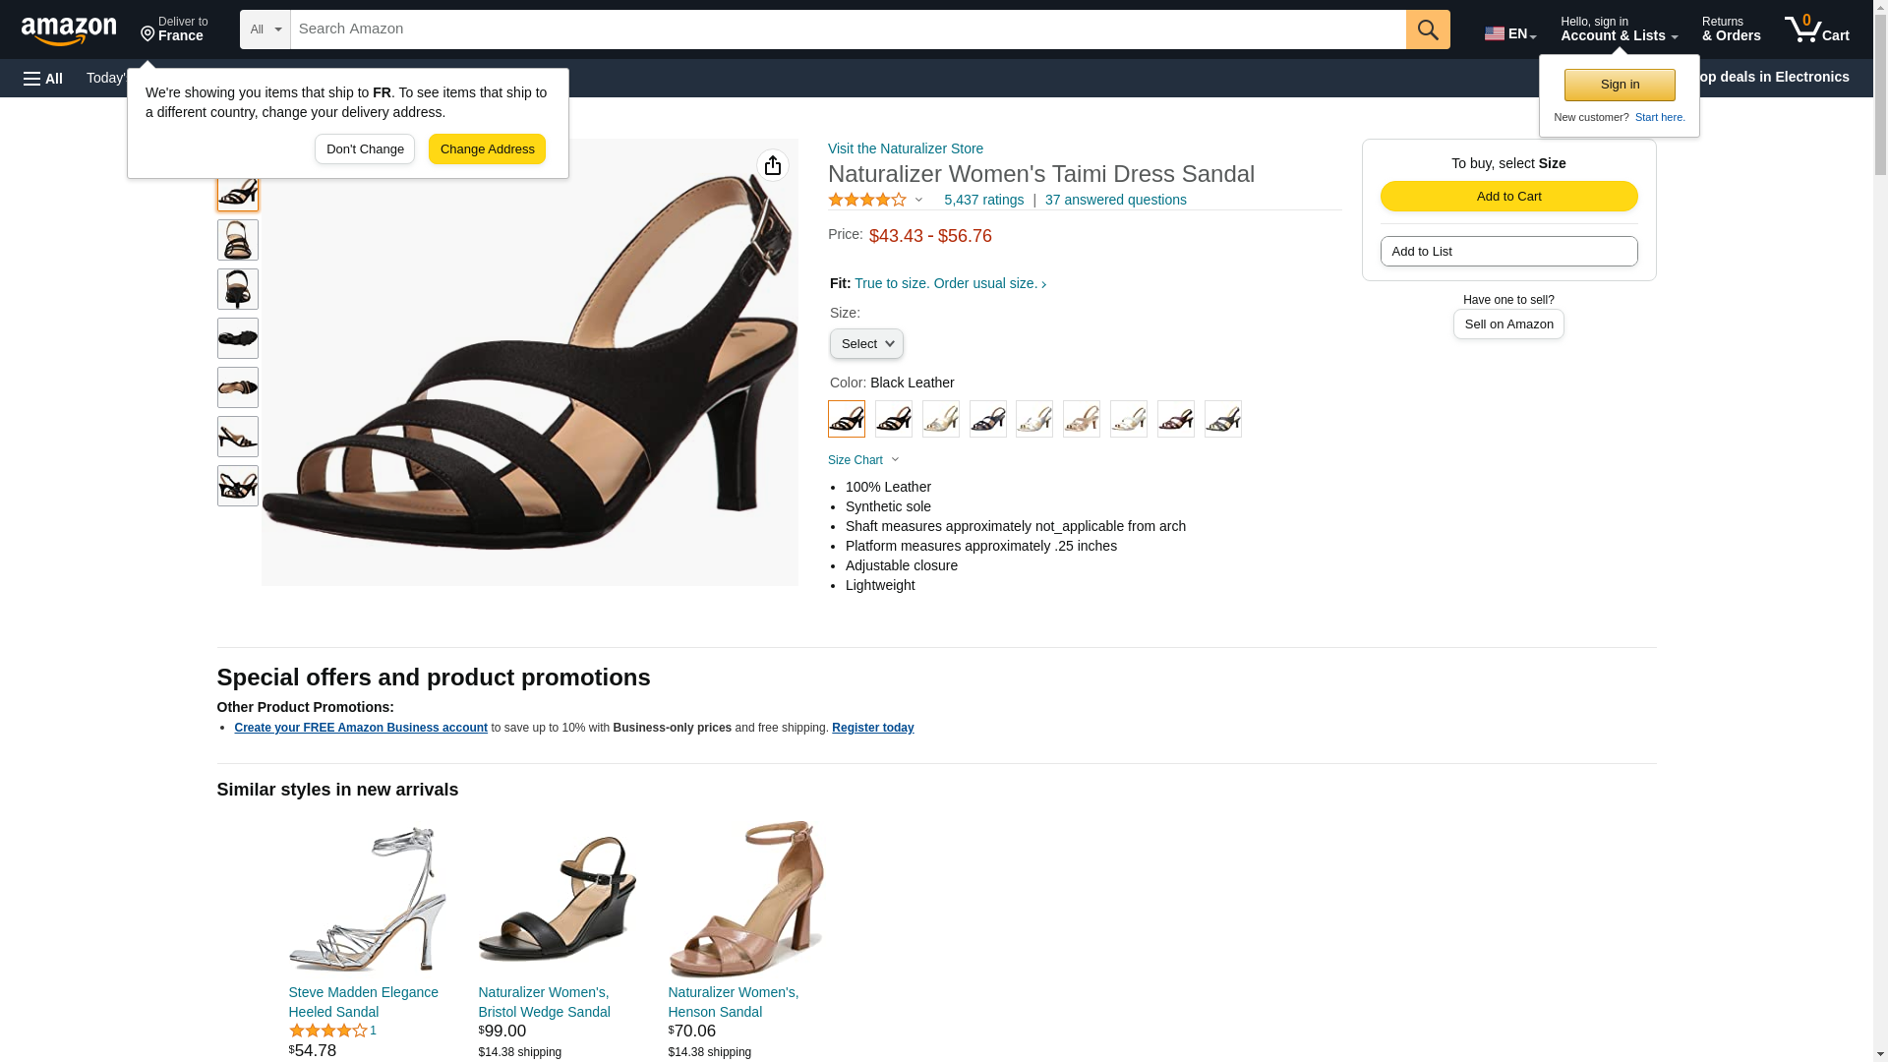Open the Size Select dropdown

click(865, 343)
